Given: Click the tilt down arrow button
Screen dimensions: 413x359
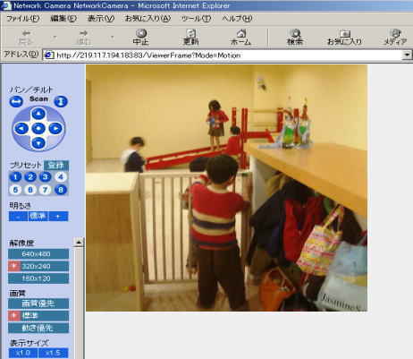Looking at the screenshot, I should (38, 143).
